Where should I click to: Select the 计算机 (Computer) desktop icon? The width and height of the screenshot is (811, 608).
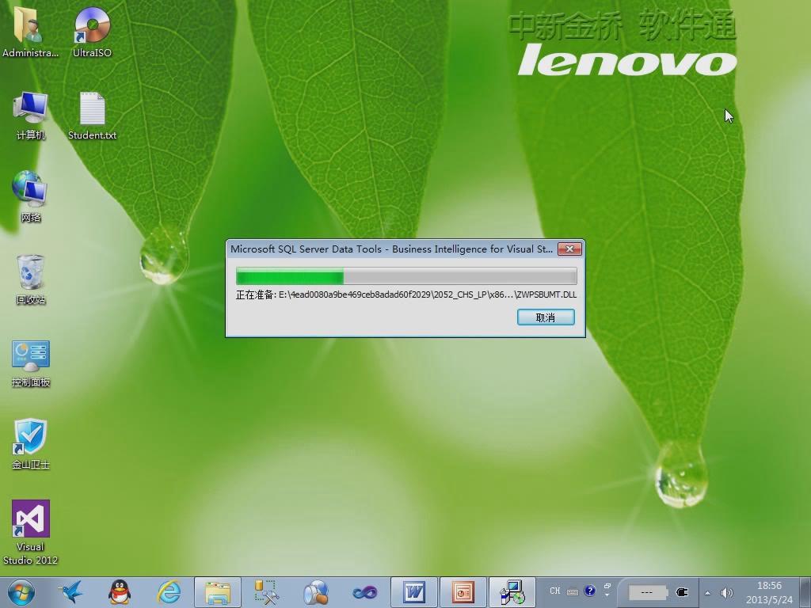31,115
